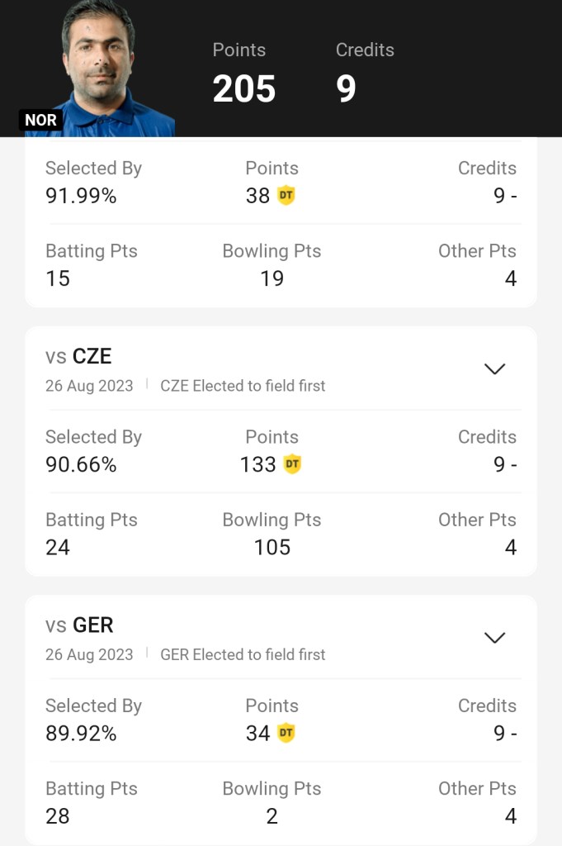Screen dimensions: 562x846
Task: Tap GER Elected to field first text
Action: tap(243, 654)
